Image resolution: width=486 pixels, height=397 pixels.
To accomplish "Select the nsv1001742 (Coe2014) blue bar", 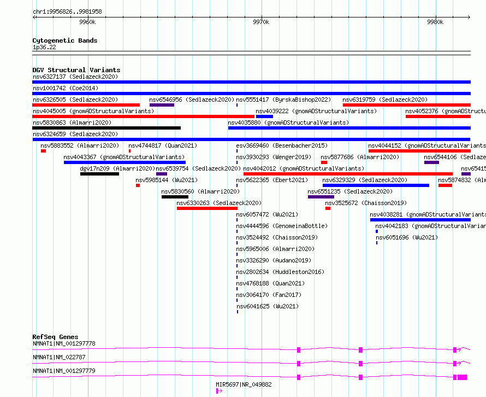I will coord(251,94).
